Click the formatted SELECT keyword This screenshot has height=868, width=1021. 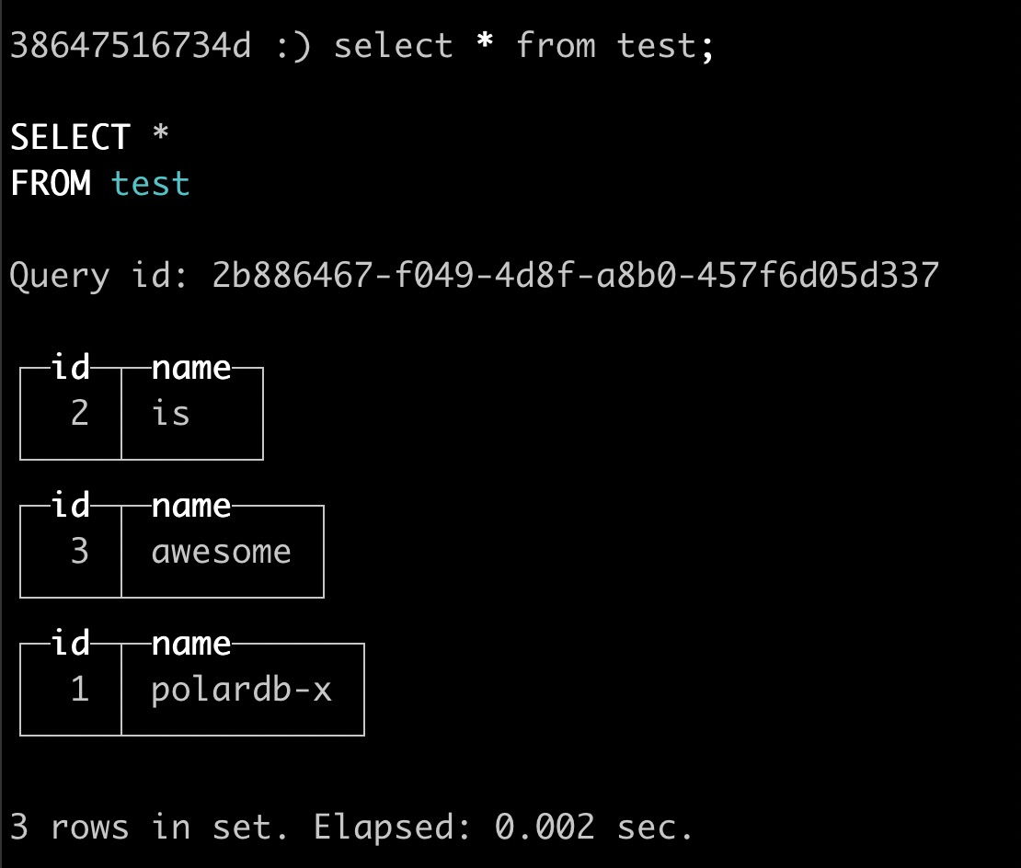(x=70, y=137)
